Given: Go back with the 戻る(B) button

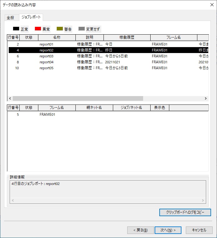Looking at the screenshot, I should click(x=141, y=230).
